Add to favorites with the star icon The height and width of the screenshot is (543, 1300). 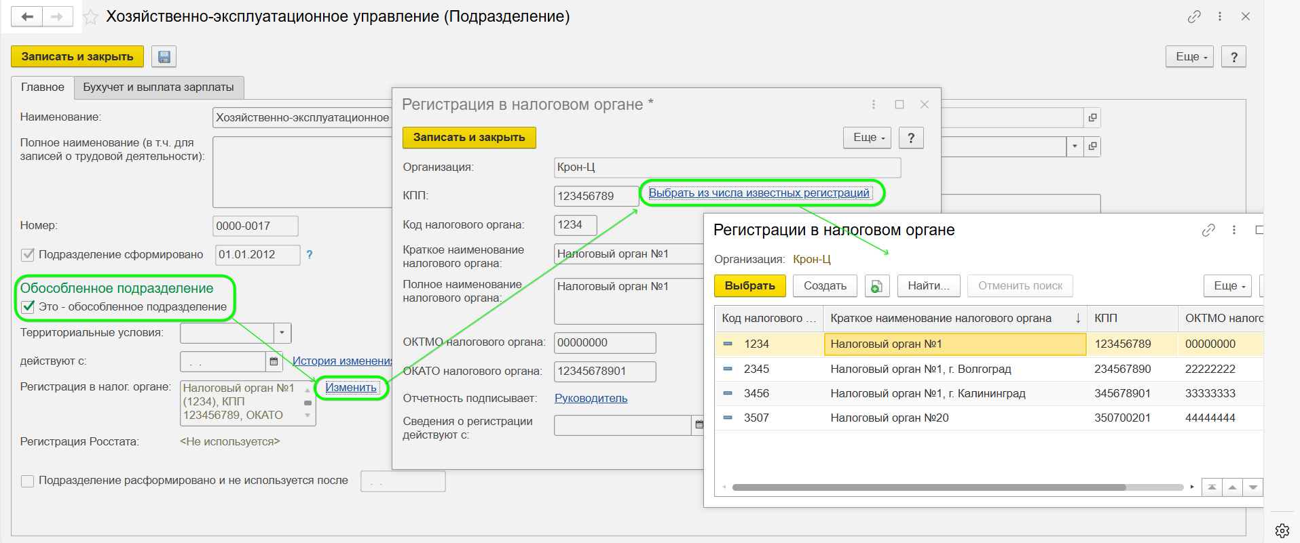[90, 17]
